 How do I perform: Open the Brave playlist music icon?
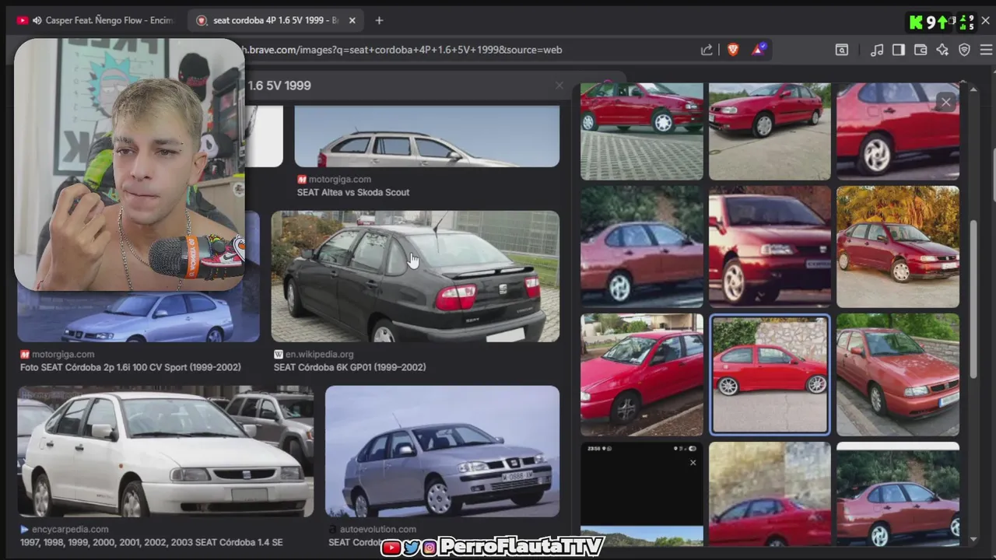point(877,50)
